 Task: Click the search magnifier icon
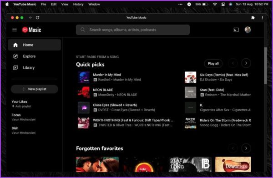point(83,30)
